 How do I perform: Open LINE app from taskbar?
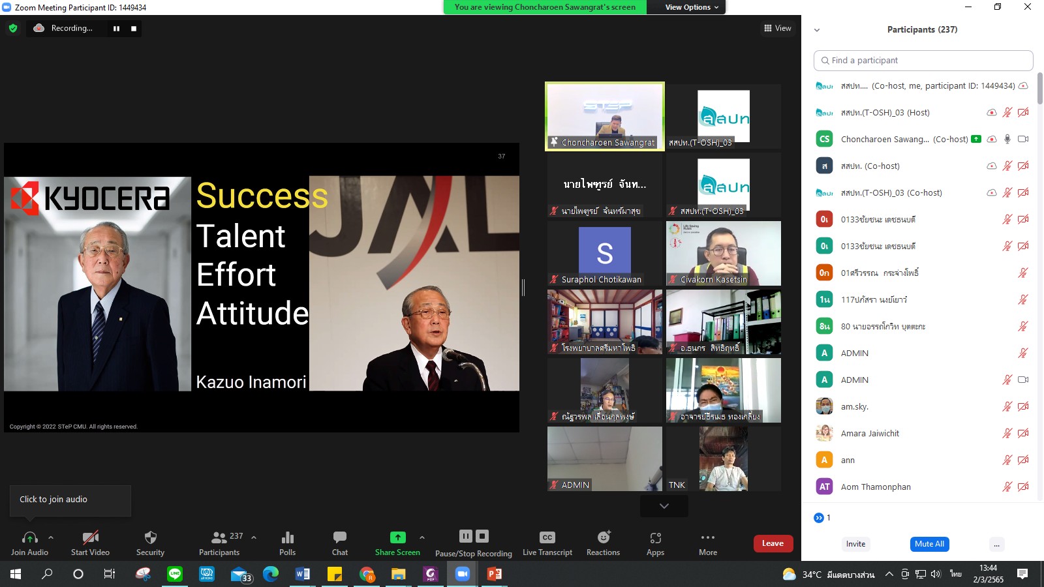click(175, 574)
